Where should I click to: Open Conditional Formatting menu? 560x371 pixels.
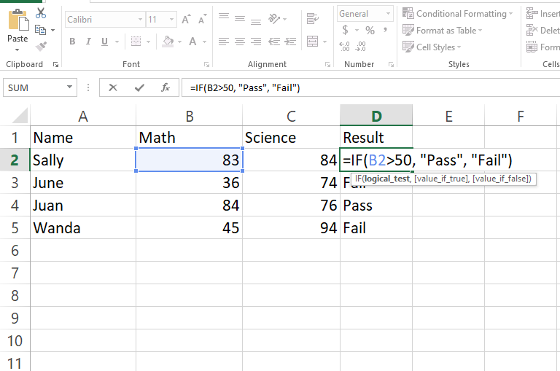[457, 14]
